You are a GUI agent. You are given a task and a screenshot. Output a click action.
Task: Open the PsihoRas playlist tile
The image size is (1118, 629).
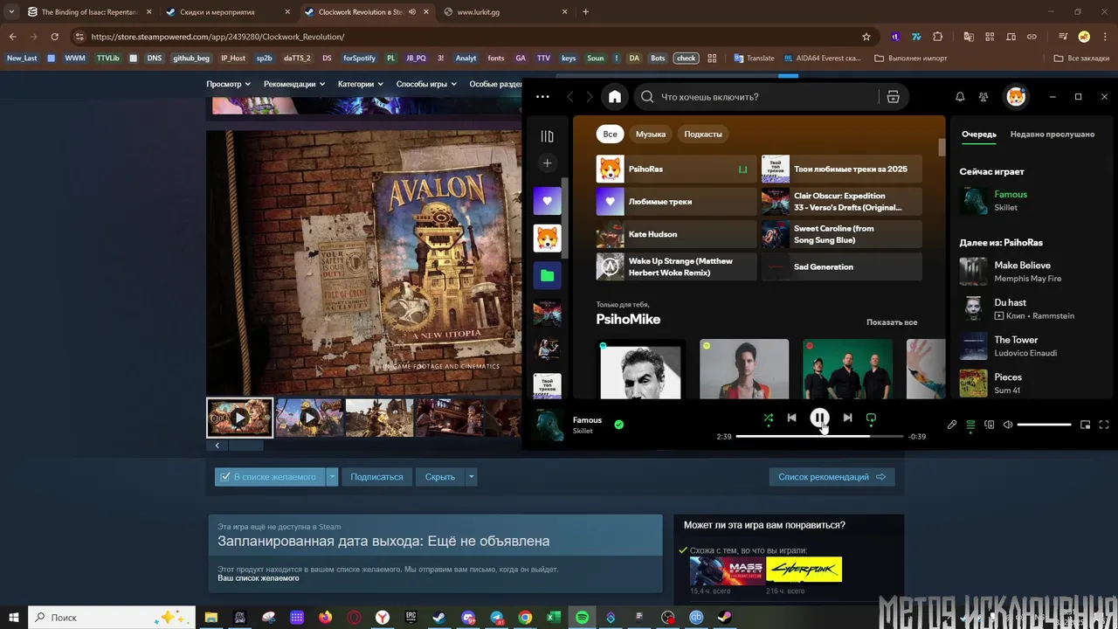(x=676, y=169)
